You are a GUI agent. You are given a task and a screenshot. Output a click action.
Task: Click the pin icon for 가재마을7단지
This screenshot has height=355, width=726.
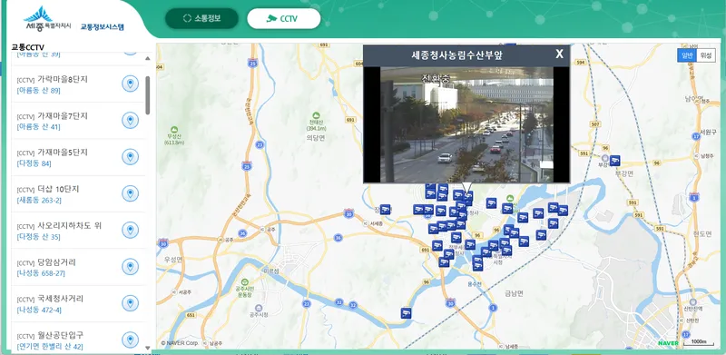tap(130, 121)
